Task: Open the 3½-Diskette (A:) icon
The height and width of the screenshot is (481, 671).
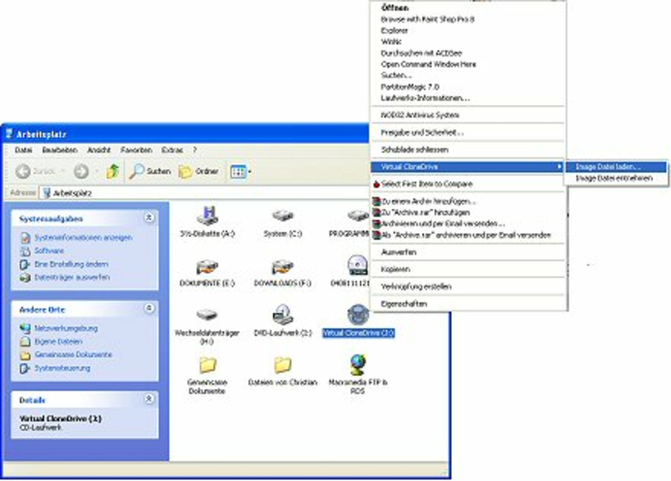Action: point(207,219)
